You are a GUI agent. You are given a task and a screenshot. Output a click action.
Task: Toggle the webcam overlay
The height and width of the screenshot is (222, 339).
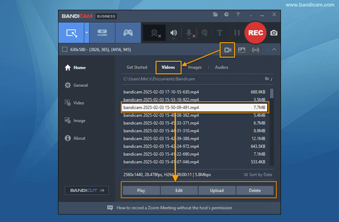tap(155, 33)
